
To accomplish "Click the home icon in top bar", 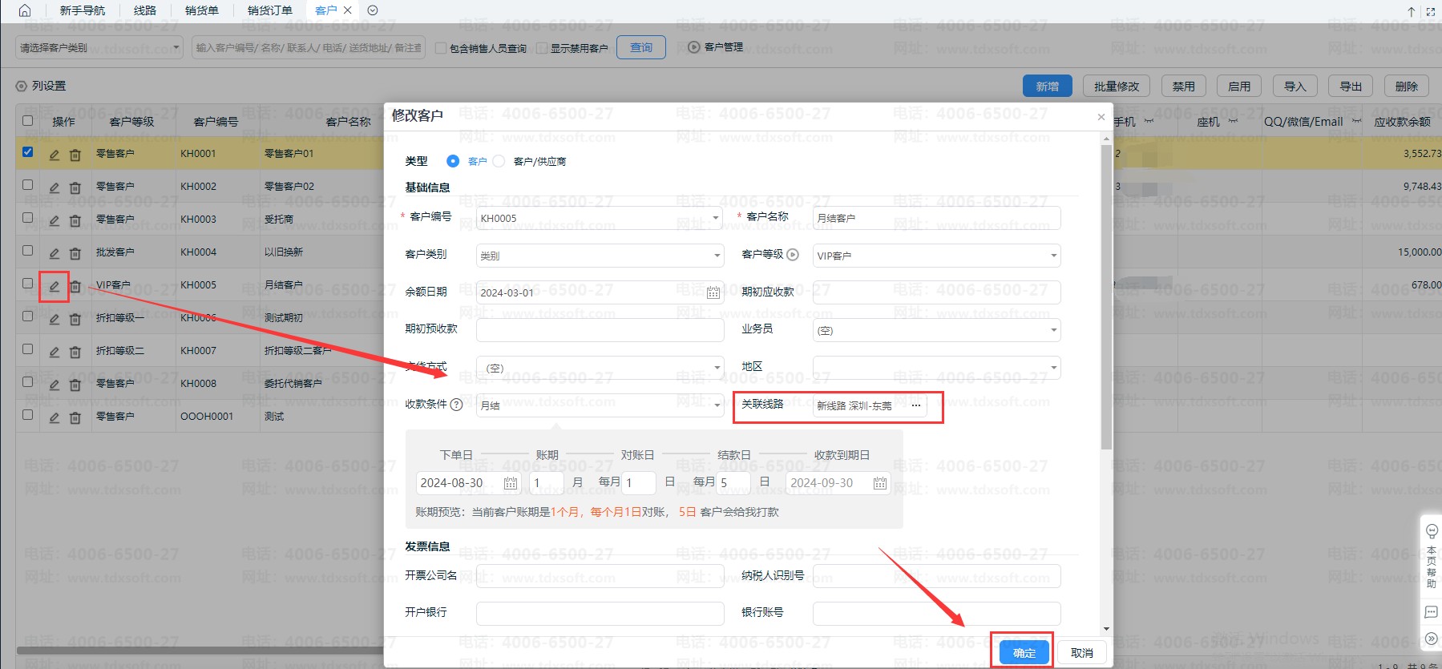I will [x=24, y=10].
